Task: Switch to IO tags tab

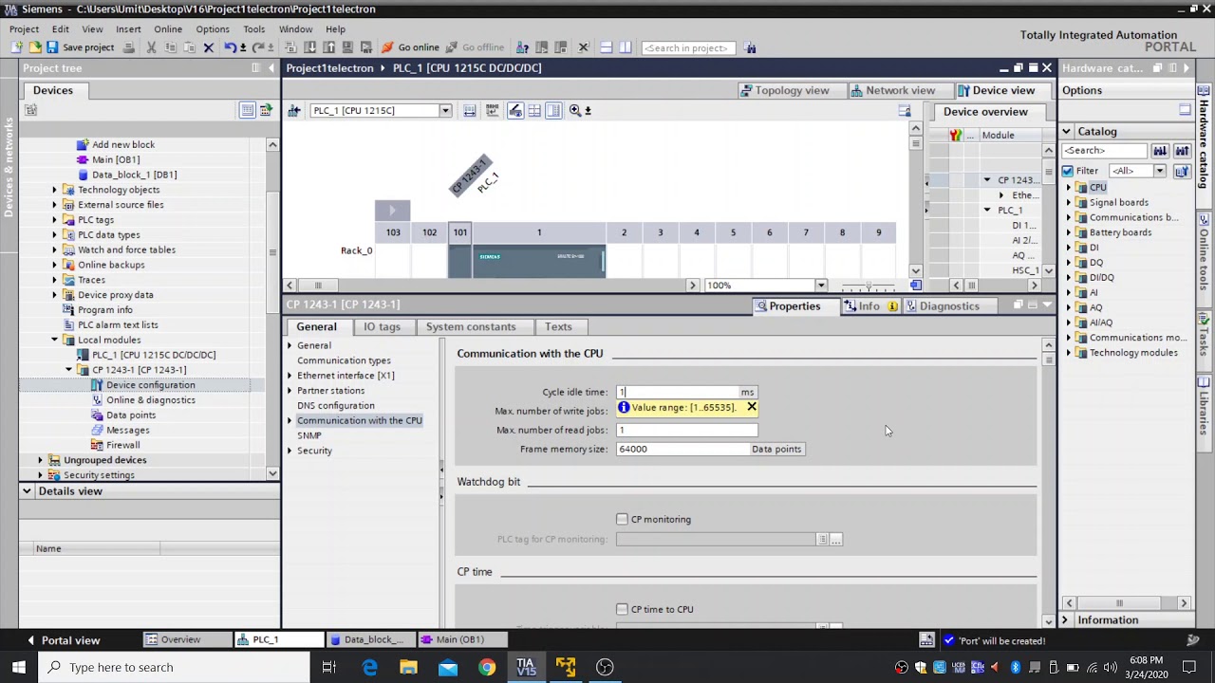Action: pyautogui.click(x=382, y=326)
